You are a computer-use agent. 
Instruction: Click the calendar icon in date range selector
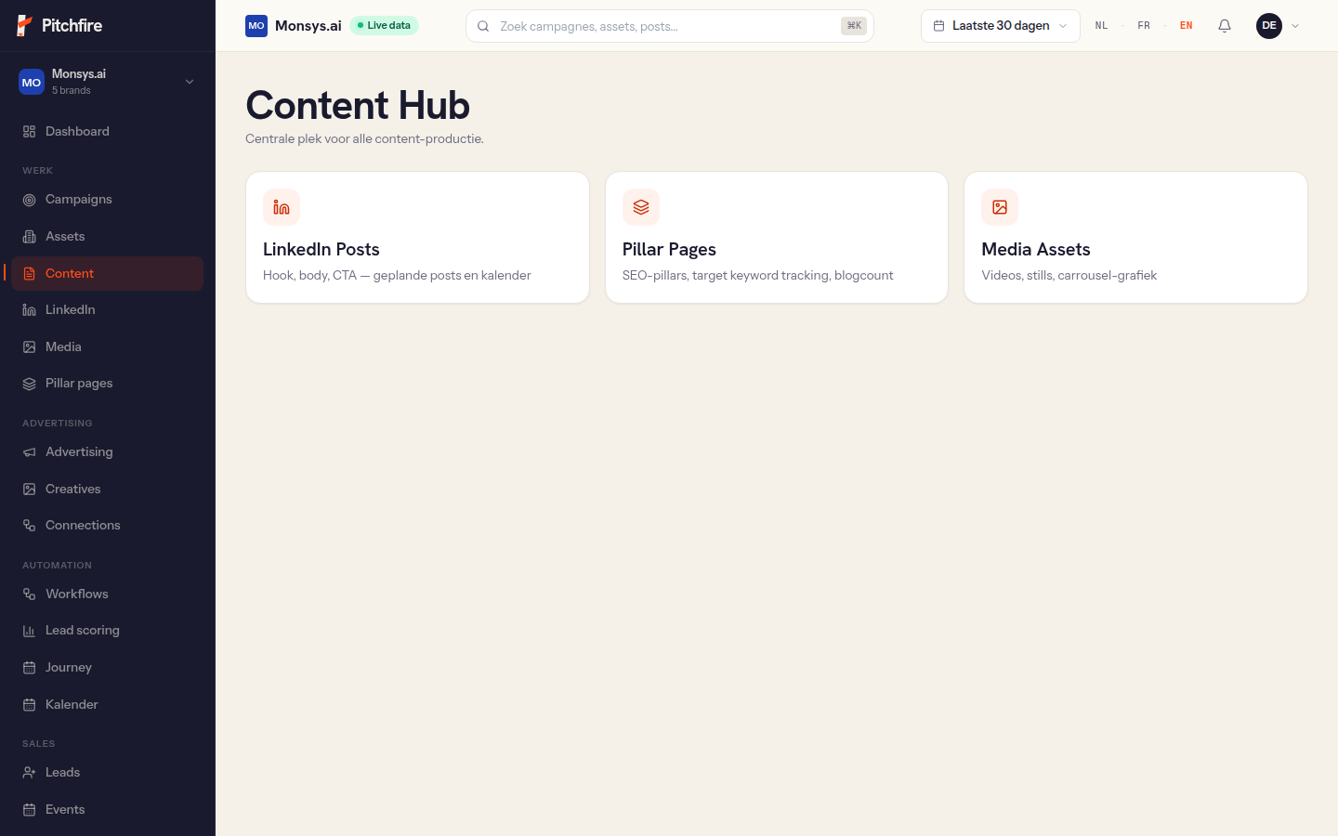pyautogui.click(x=938, y=26)
